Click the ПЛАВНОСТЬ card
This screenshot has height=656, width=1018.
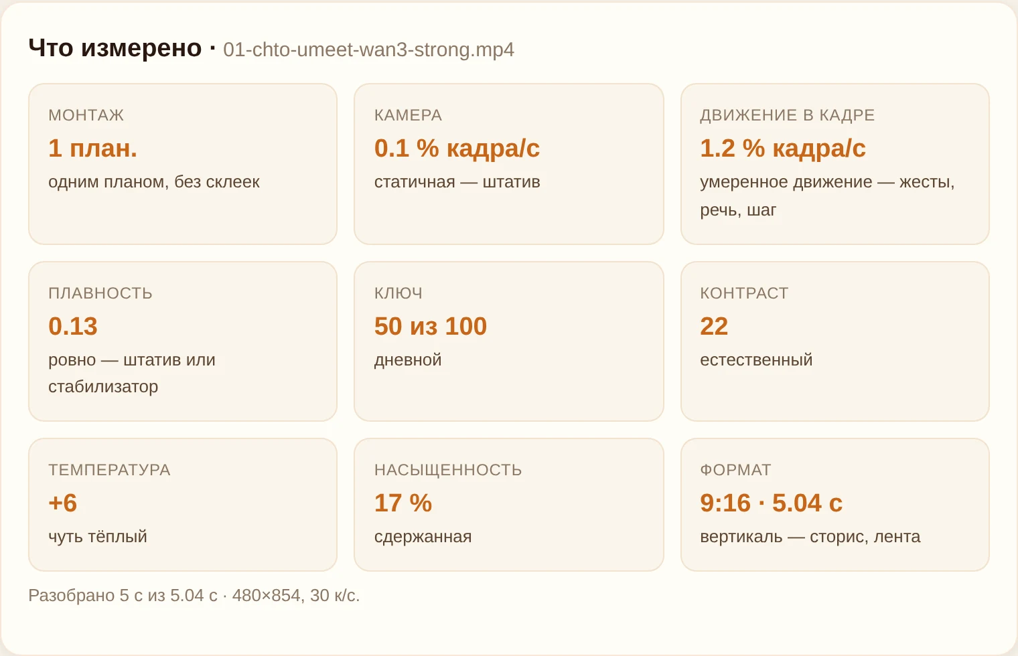click(183, 341)
